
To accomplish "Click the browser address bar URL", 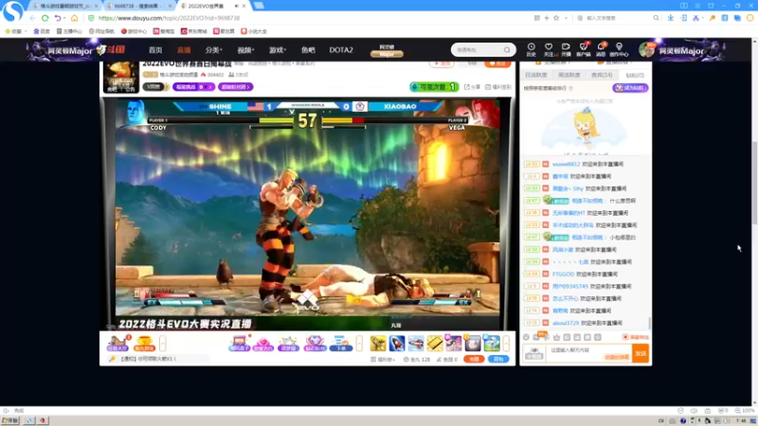I will (x=169, y=18).
